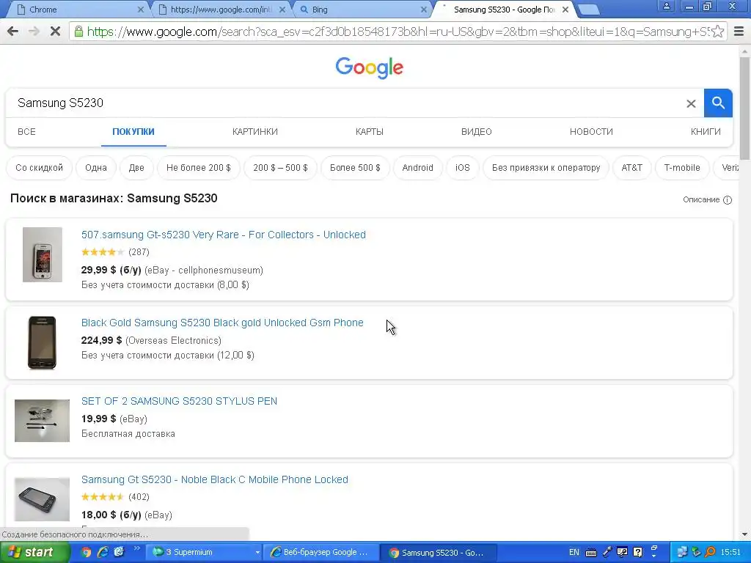Apply the Со скидкой filter chip

pyautogui.click(x=40, y=168)
